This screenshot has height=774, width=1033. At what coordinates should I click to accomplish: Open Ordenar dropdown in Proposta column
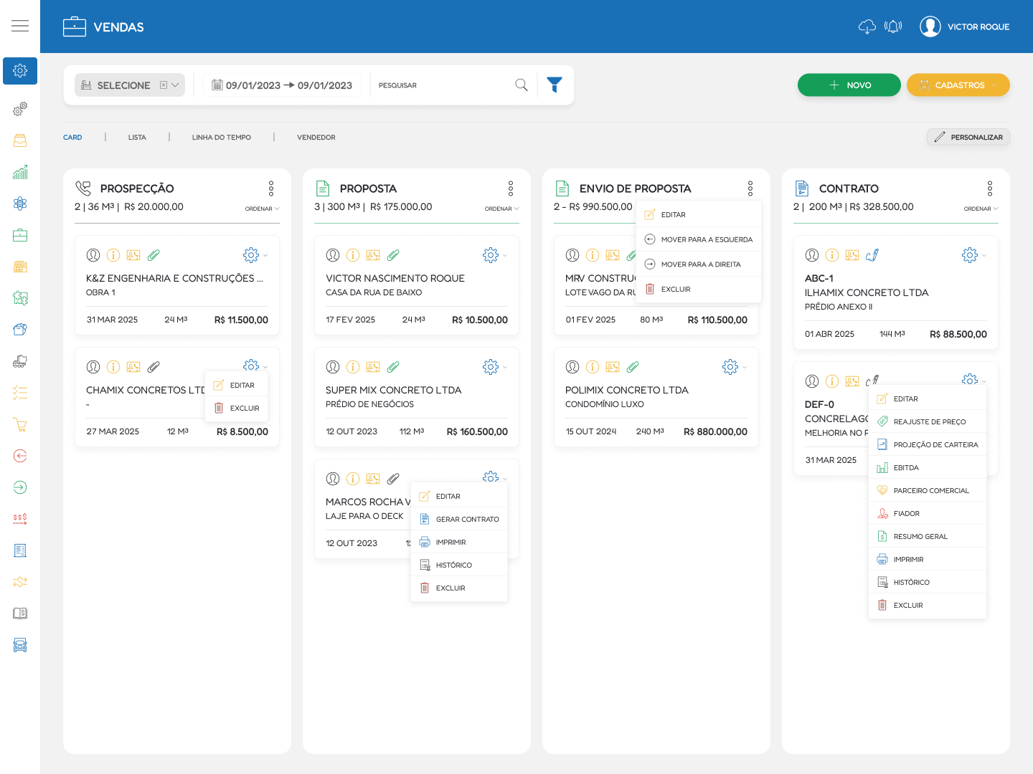(501, 209)
